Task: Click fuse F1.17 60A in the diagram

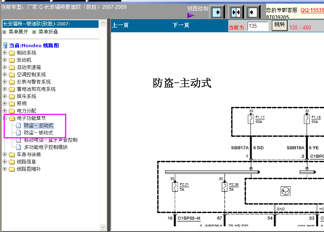Action: click(x=250, y=119)
